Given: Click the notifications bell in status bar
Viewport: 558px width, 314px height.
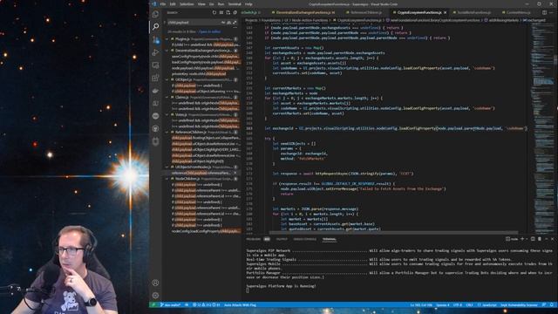Looking at the screenshot, I should point(552,305).
